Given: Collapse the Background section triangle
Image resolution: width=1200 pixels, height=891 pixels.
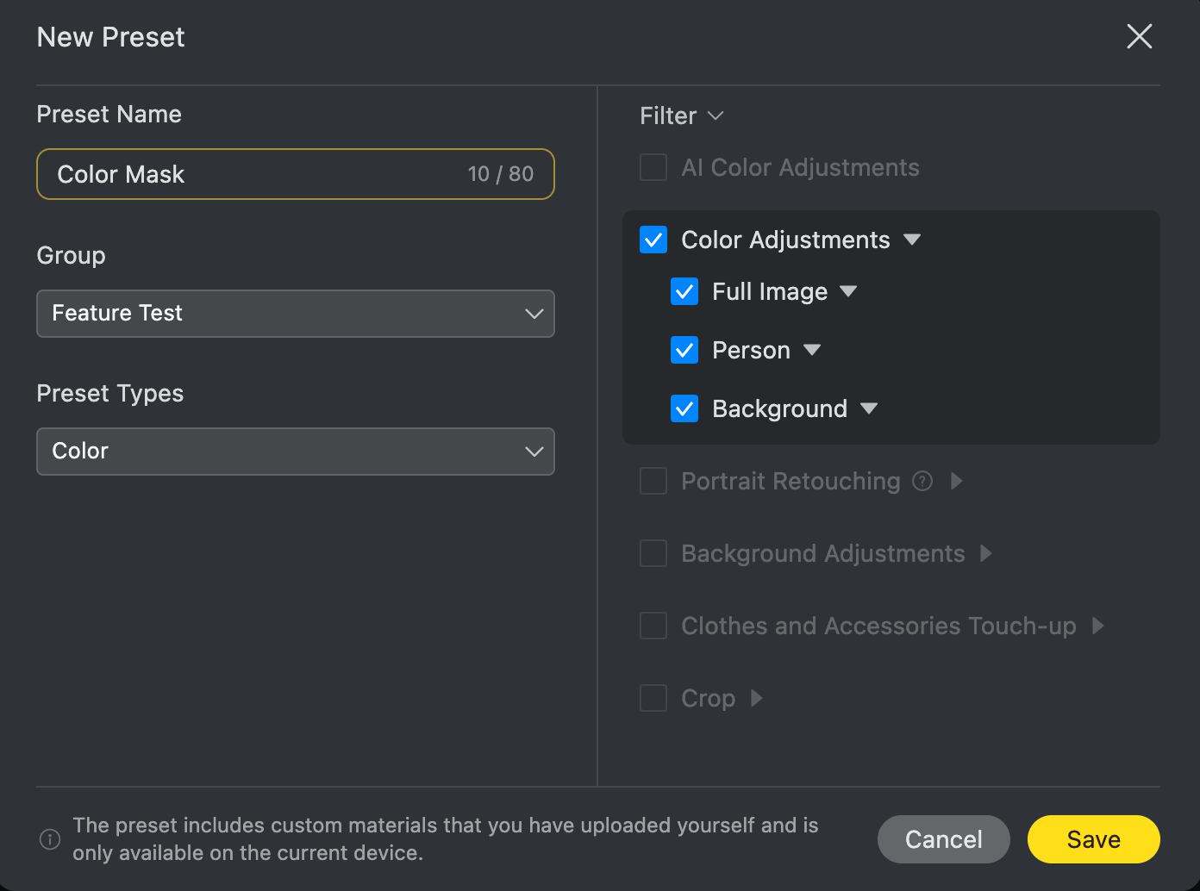Looking at the screenshot, I should (x=869, y=408).
